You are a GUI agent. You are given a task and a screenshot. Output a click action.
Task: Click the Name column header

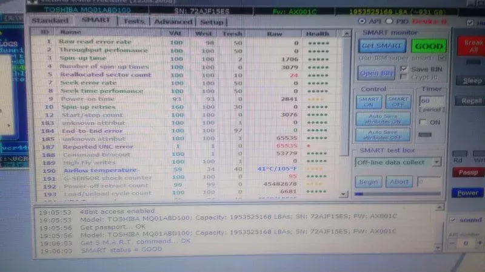(108, 33)
